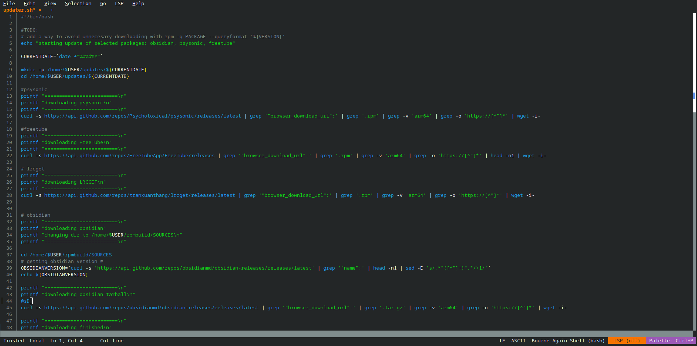Click the Cut line status message
Image resolution: width=697 pixels, height=346 pixels.
[112, 340]
